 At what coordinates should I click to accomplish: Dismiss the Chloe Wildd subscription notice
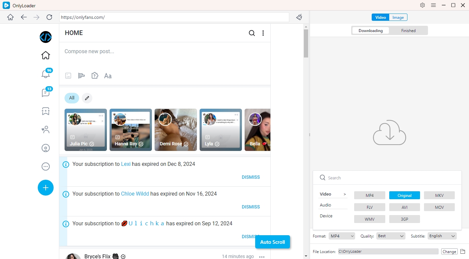pos(251,207)
